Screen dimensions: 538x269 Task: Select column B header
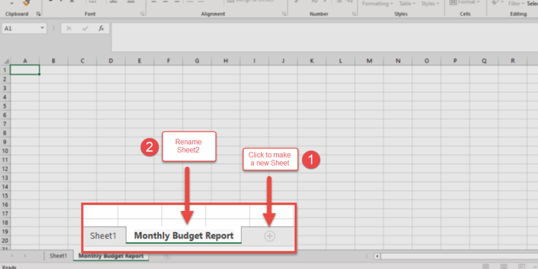[x=54, y=61]
